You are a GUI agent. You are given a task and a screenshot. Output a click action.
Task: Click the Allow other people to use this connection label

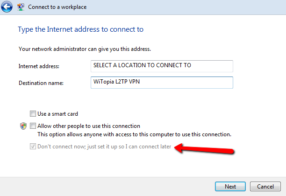[89, 126]
